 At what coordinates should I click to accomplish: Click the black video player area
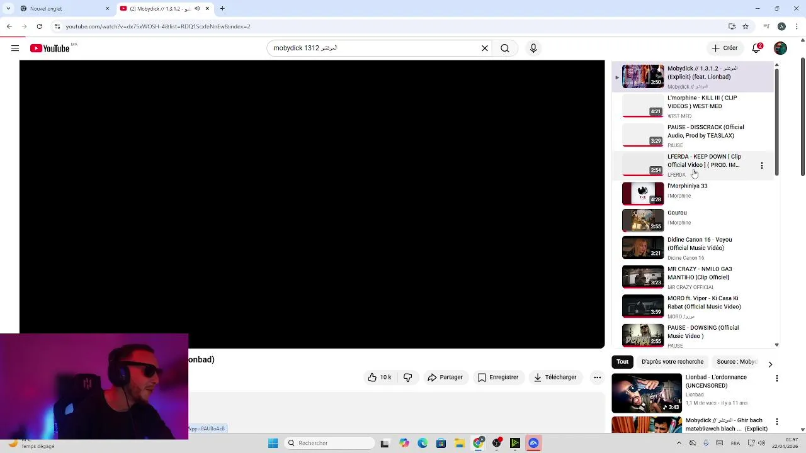click(312, 204)
